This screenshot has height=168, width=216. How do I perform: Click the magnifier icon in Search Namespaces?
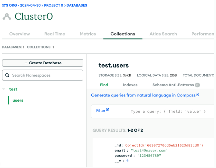(x=7, y=75)
